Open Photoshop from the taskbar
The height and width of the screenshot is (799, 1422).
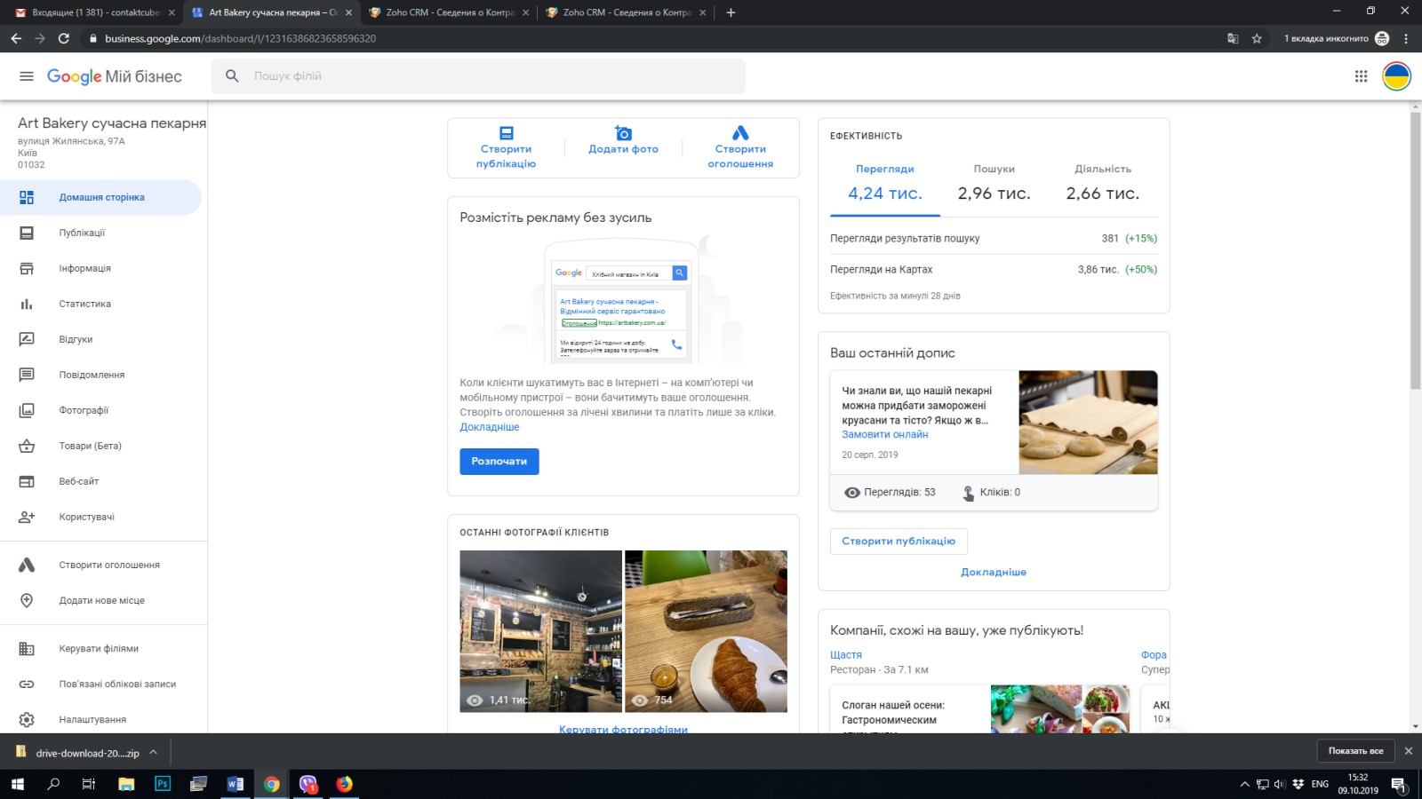(x=163, y=784)
